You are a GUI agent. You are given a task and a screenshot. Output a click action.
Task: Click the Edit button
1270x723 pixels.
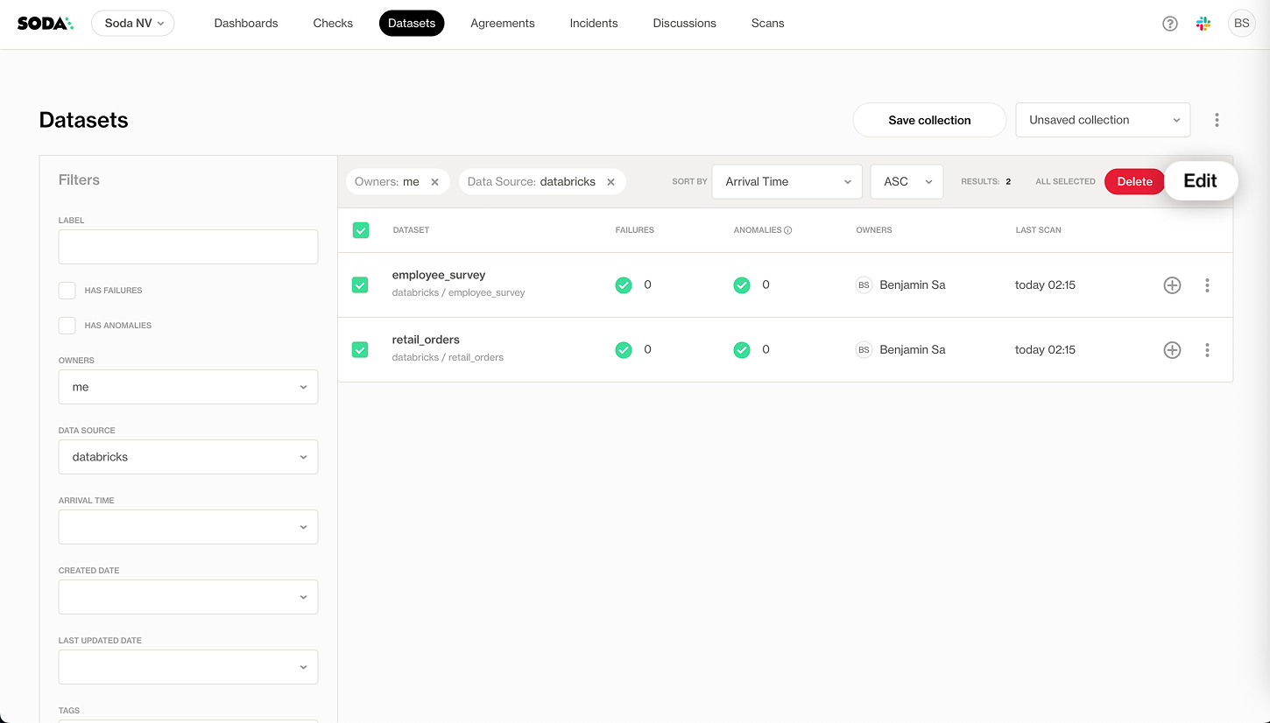(x=1200, y=181)
